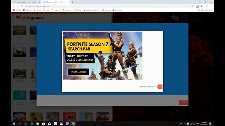This screenshot has height=126, width=225.
Task: Open the Gmail bookmark
Action: pos(38,10)
